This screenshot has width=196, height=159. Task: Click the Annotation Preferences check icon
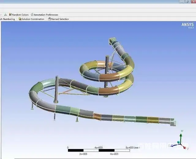point(32,15)
